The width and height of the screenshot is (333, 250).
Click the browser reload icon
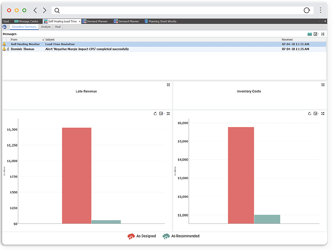(307, 10)
